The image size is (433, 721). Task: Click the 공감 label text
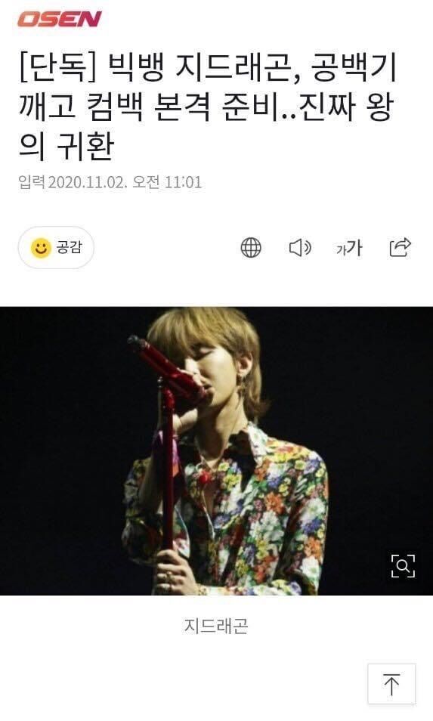coord(69,247)
